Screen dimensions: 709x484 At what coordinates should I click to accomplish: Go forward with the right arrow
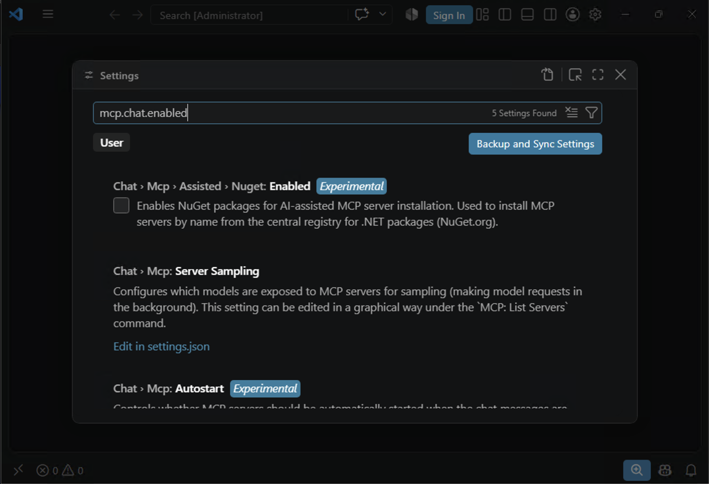(x=138, y=15)
